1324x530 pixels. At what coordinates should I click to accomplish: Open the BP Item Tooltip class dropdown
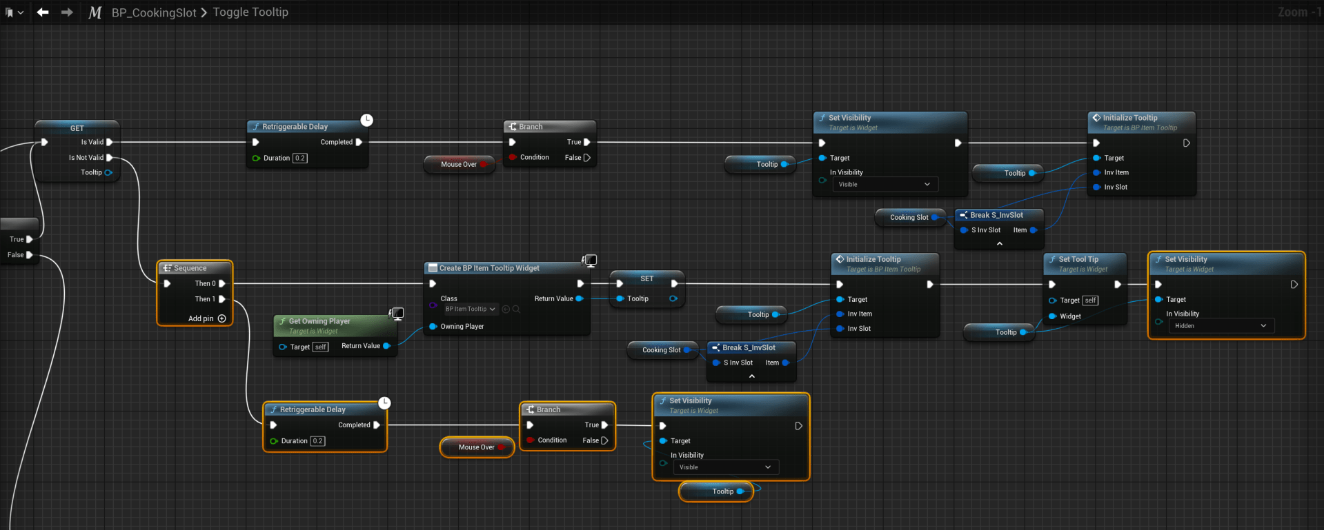pyautogui.click(x=470, y=309)
